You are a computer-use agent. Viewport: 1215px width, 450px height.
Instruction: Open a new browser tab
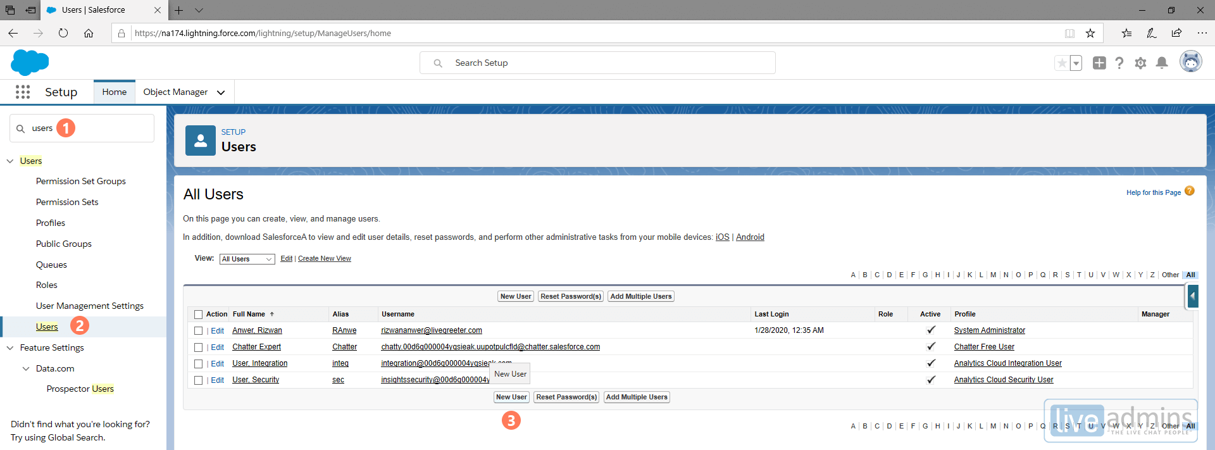point(179,10)
